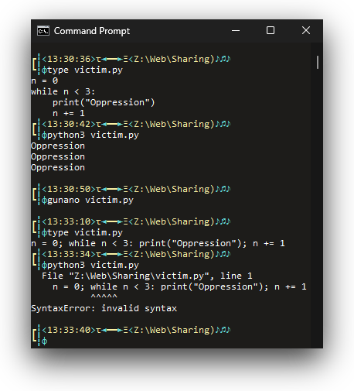This screenshot has width=354, height=391.
Task: Click the third Oppression output line
Action: tap(58, 167)
